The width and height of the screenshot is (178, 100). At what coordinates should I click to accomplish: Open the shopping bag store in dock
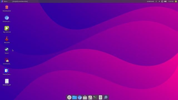click(85, 97)
